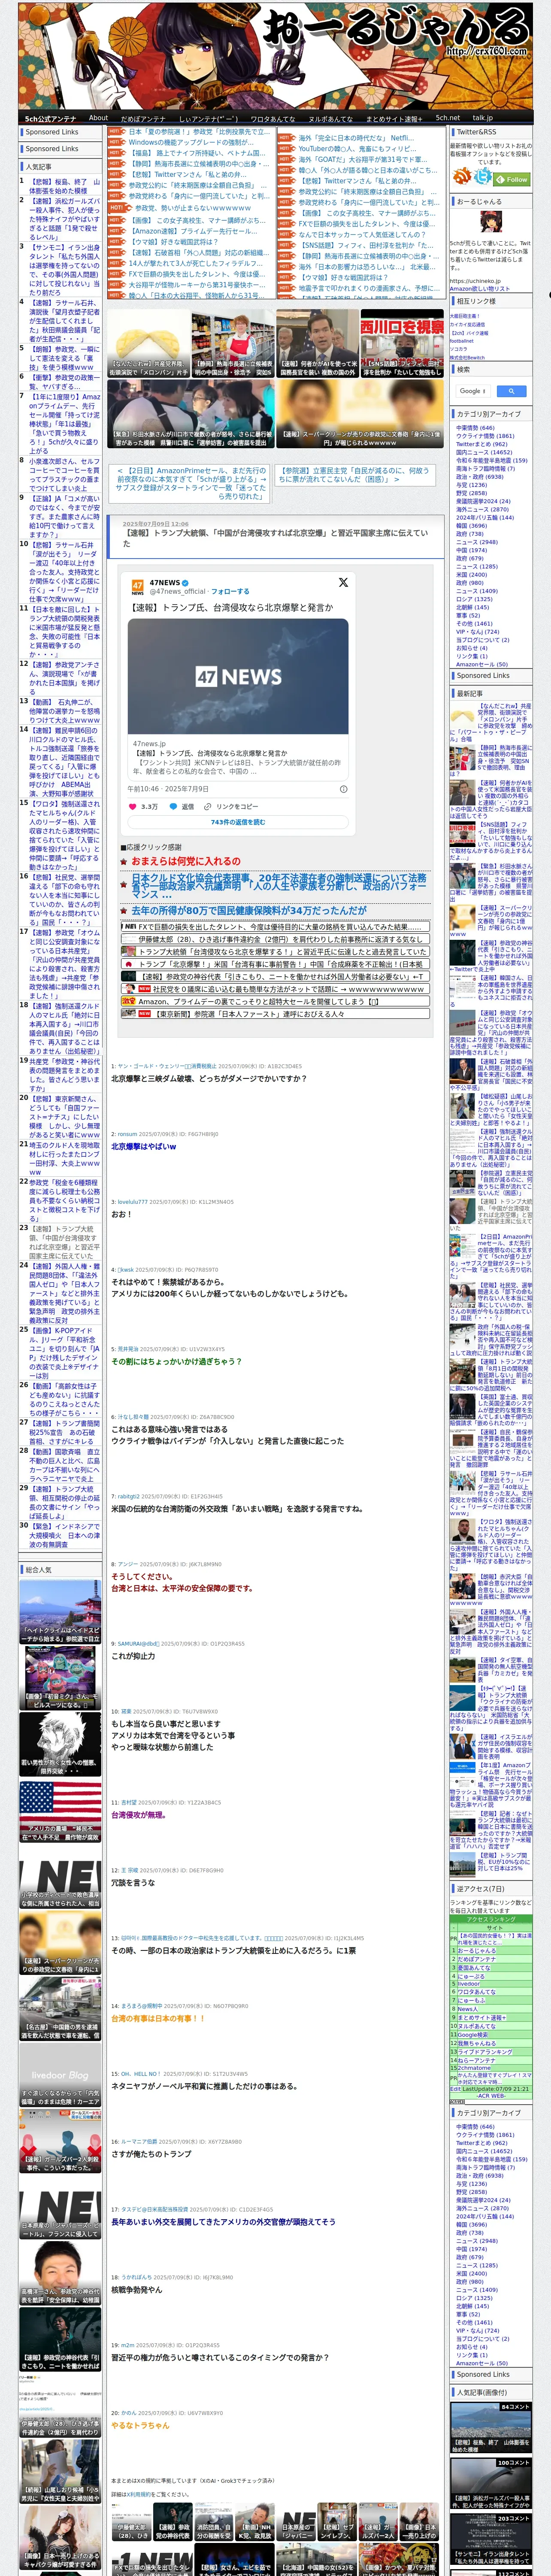Viewport: 551px width, 2576px height.
Task: Click the reply bubble icon on the tweet
Action: [x=174, y=807]
